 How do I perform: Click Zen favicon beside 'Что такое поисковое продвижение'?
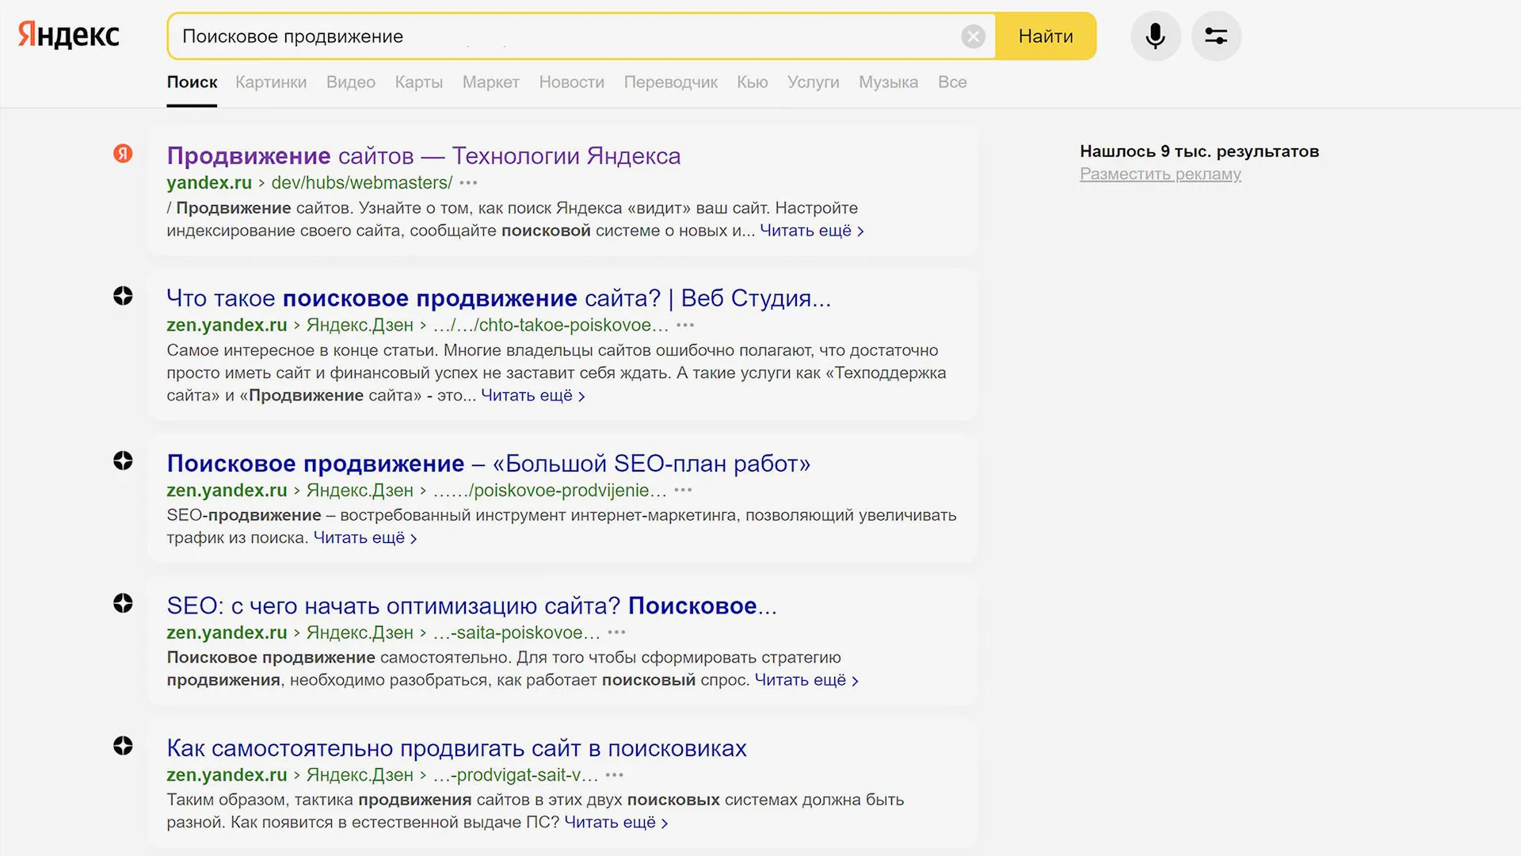point(123,296)
